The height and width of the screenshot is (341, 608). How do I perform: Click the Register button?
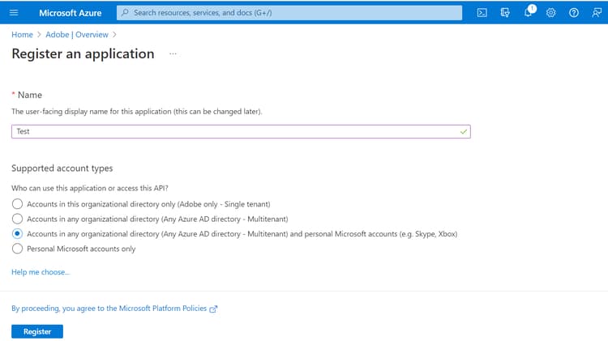(x=37, y=331)
